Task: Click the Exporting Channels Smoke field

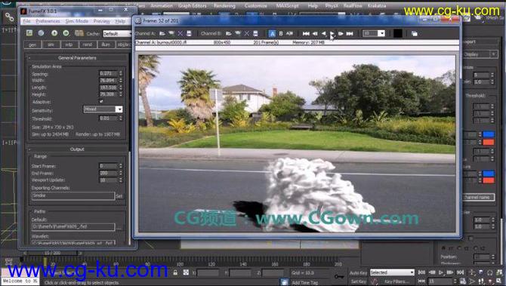Action: (x=73, y=195)
